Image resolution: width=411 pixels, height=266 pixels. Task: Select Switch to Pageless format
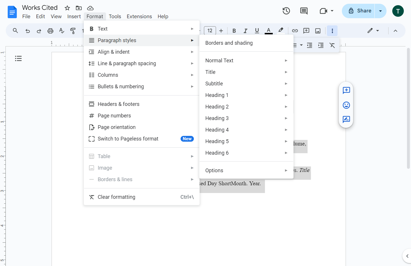pyautogui.click(x=142, y=139)
